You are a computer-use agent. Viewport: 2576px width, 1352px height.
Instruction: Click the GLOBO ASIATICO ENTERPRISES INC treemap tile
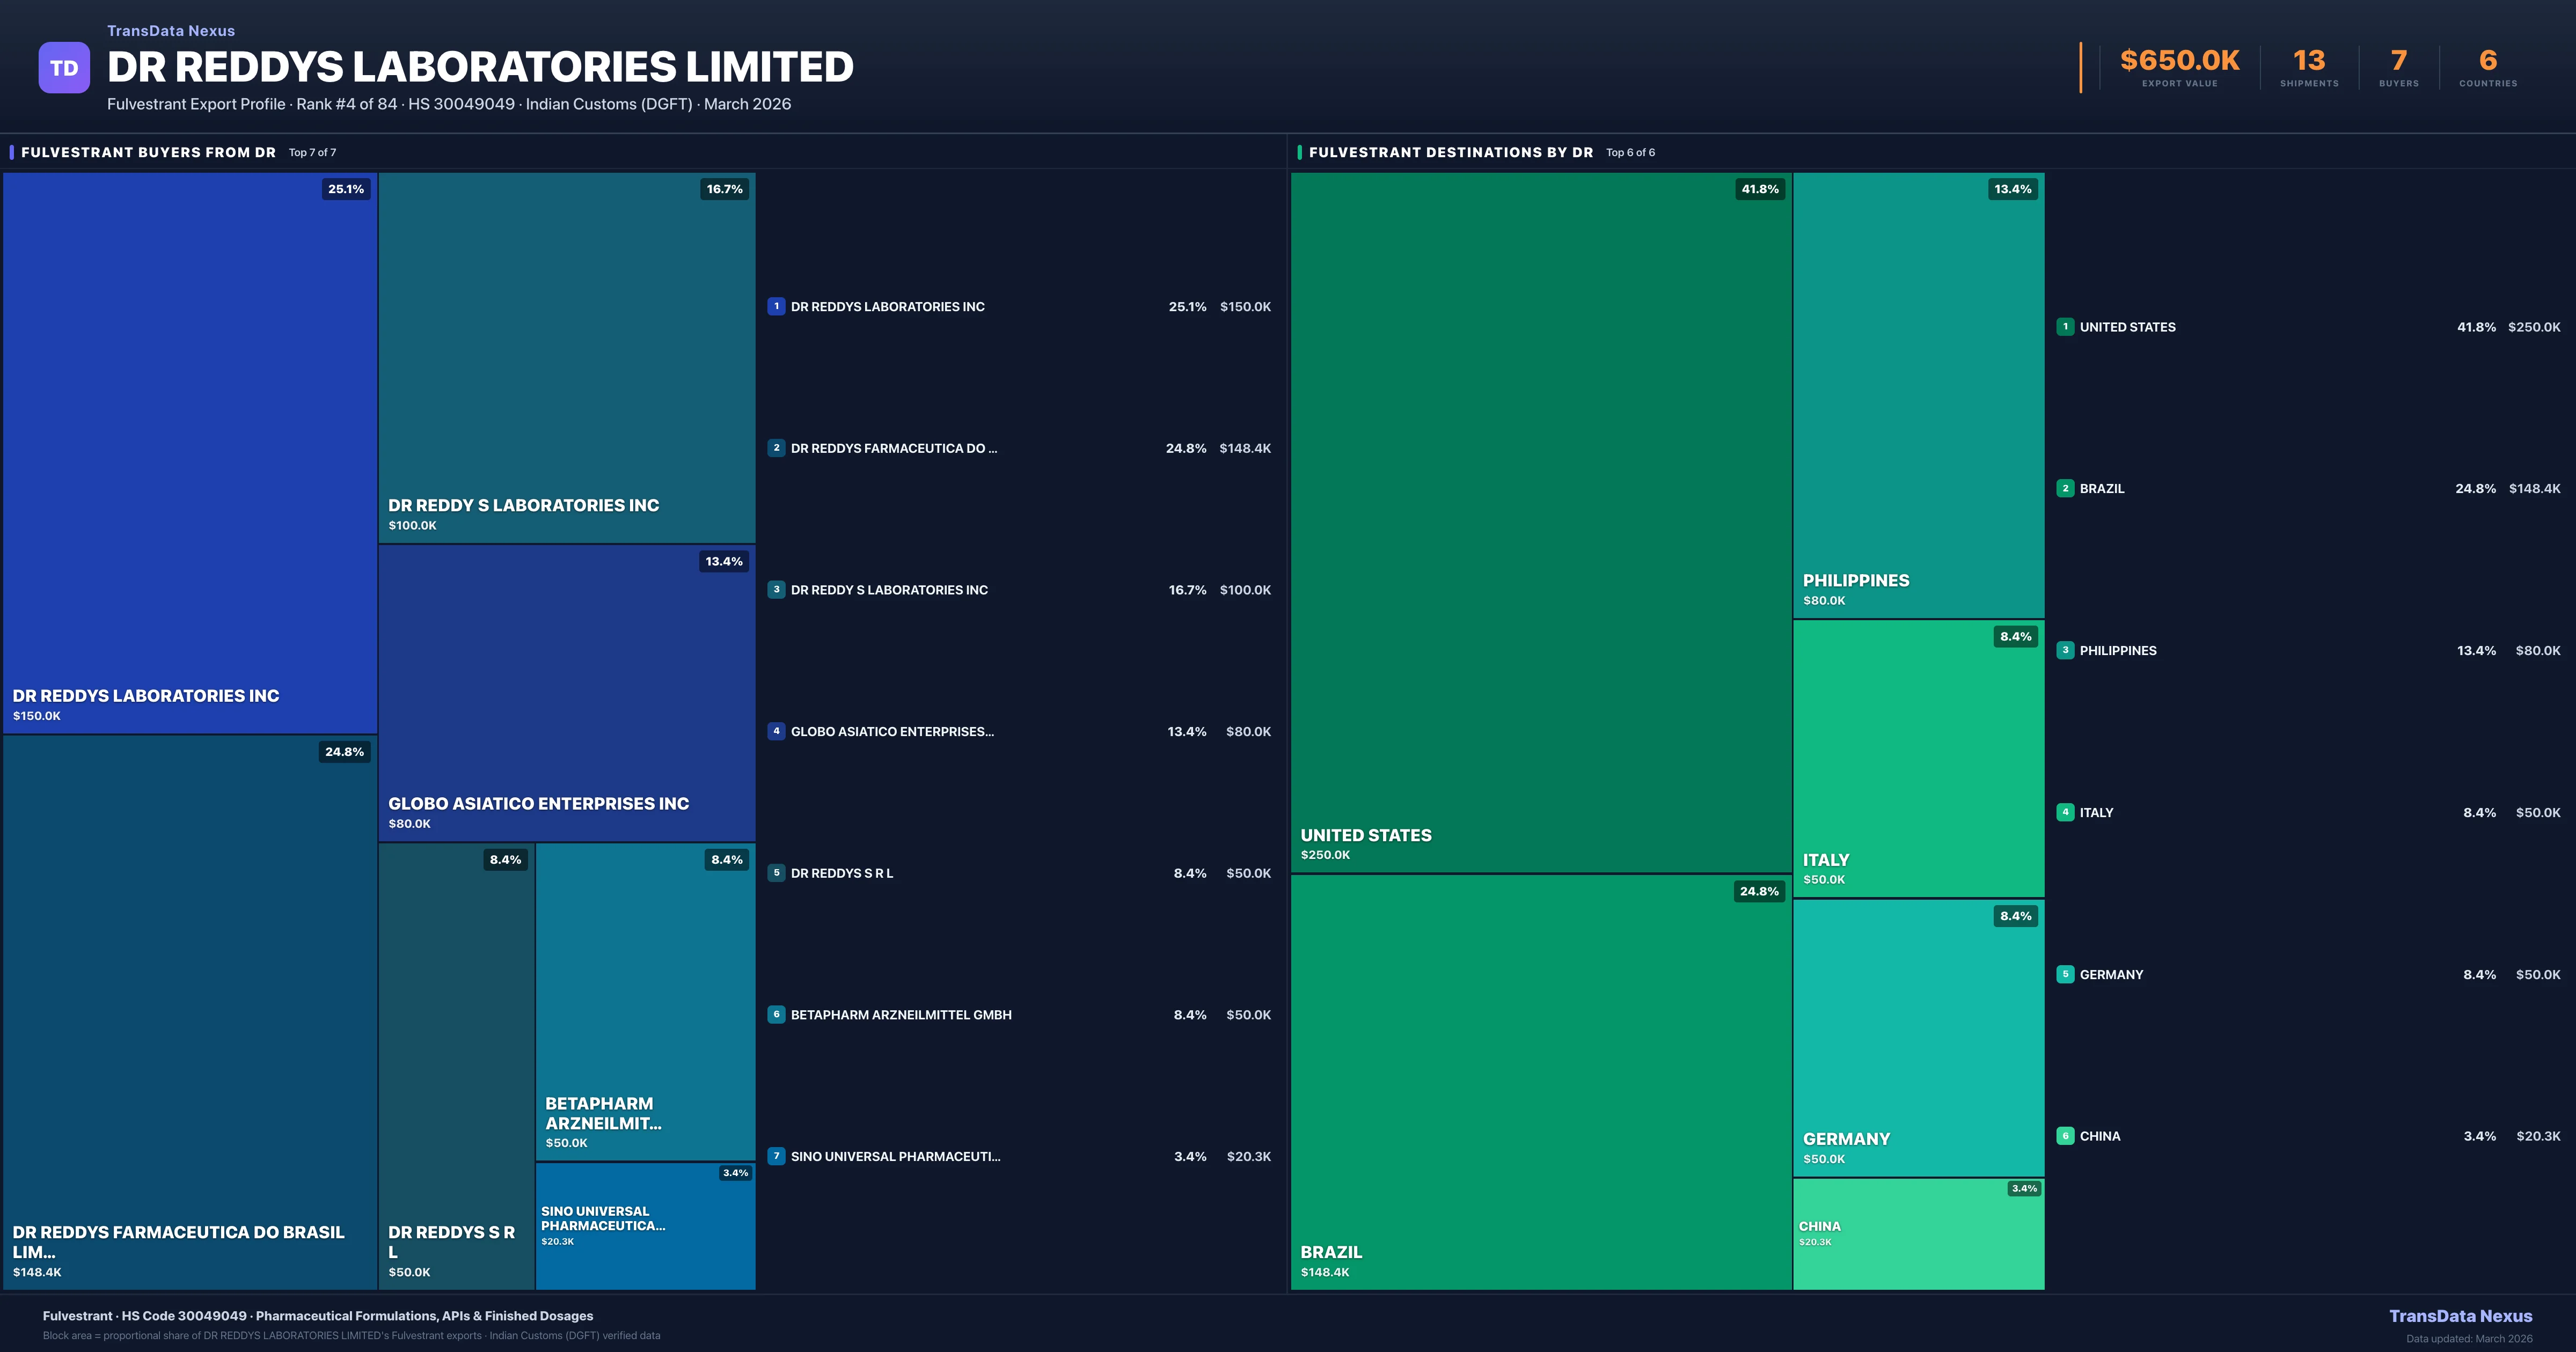pyautogui.click(x=566, y=692)
